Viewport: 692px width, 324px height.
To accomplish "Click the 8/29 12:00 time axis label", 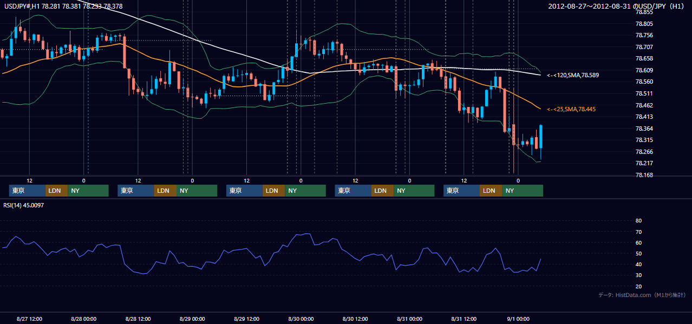I will (x=246, y=319).
